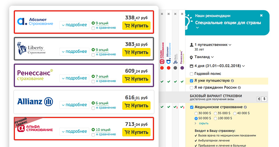Expand подробнее for Альфа Страхование
This screenshot has width=279, height=147.
pos(74,132)
